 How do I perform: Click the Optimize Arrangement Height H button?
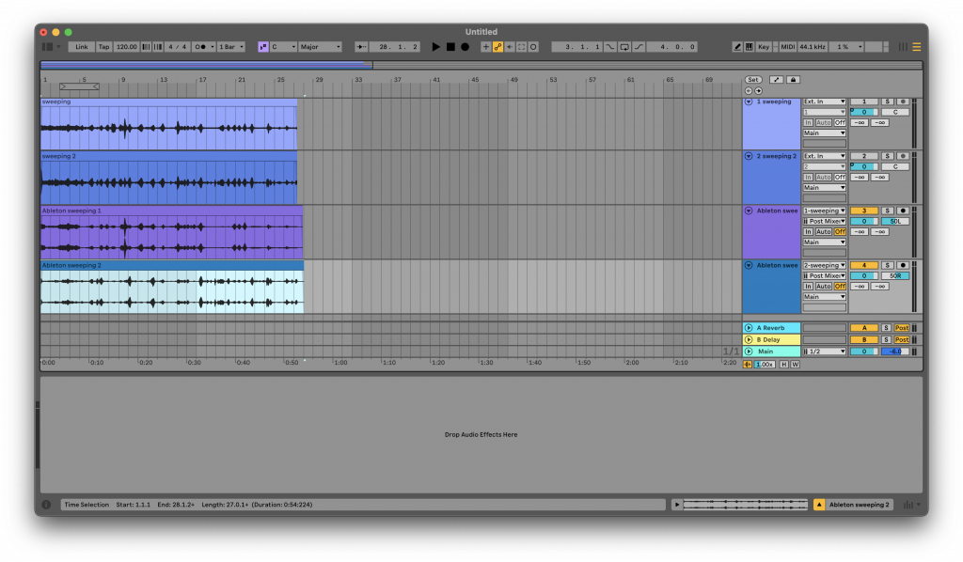[783, 365]
